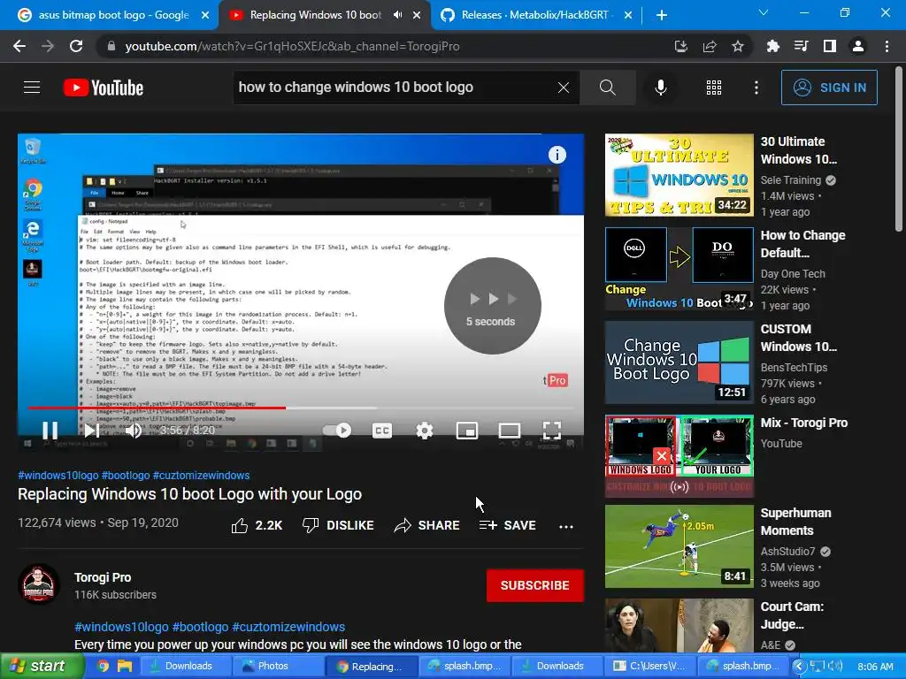The height and width of the screenshot is (679, 906).
Task: Open YouTube settings three-dot menu
Action: [x=756, y=88]
